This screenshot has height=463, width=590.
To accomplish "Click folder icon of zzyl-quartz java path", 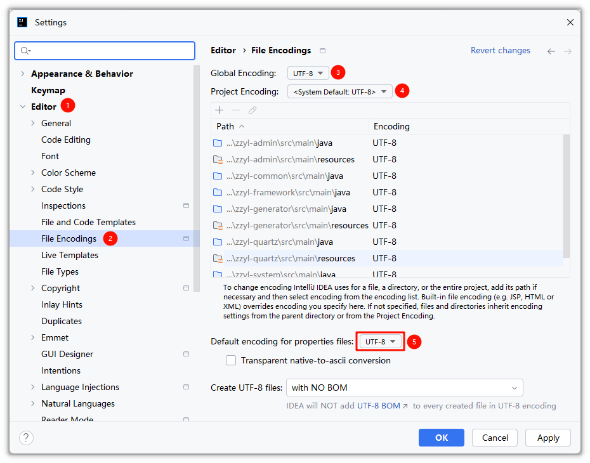I will coord(218,242).
